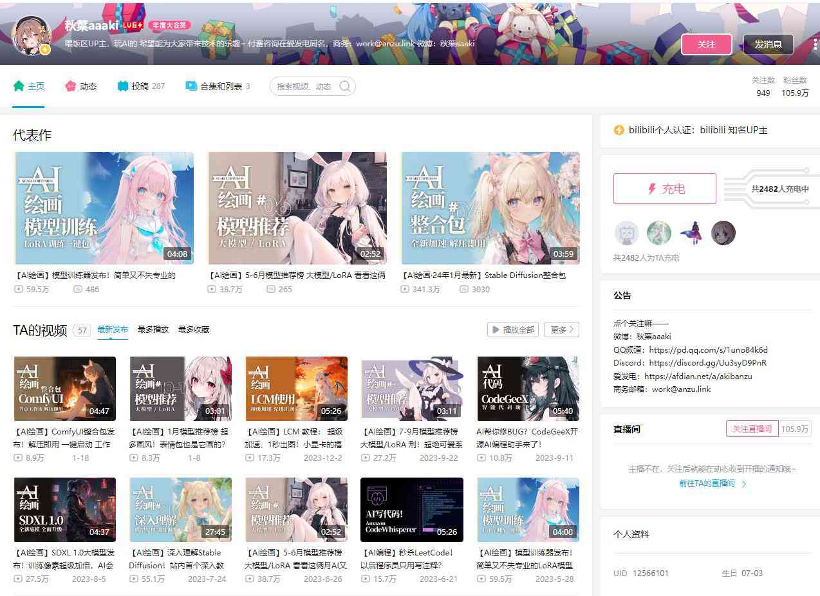Click the 年度大会员 membership badge
The image size is (820, 596).
[x=169, y=25]
